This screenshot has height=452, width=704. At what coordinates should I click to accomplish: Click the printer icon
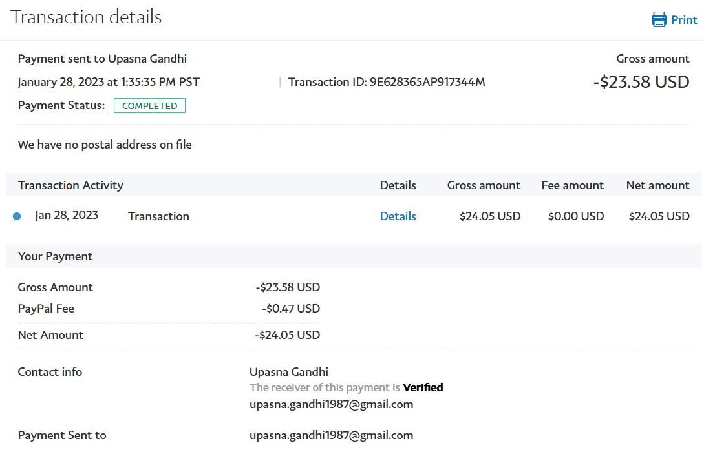pyautogui.click(x=659, y=19)
